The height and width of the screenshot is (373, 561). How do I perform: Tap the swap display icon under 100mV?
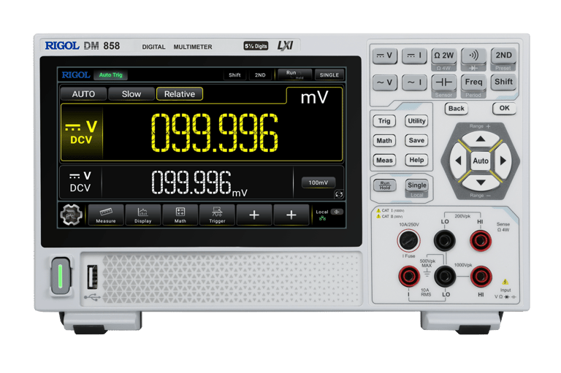338,194
